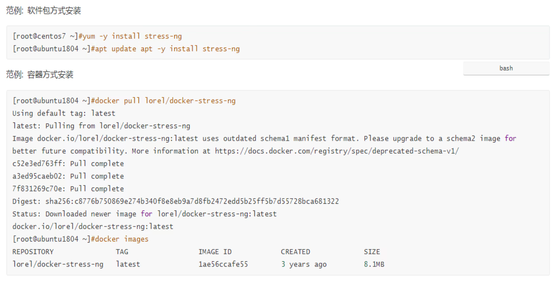Click the yum -y install stress-ng command
558x281 pixels.
130,36
